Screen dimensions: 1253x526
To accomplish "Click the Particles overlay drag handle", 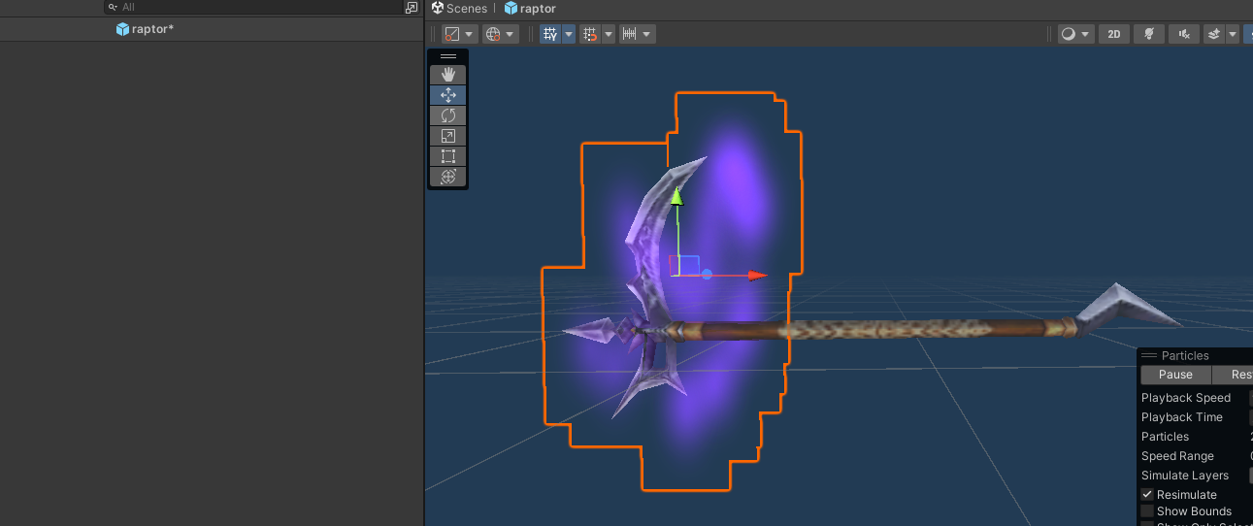I will [x=1149, y=356].
